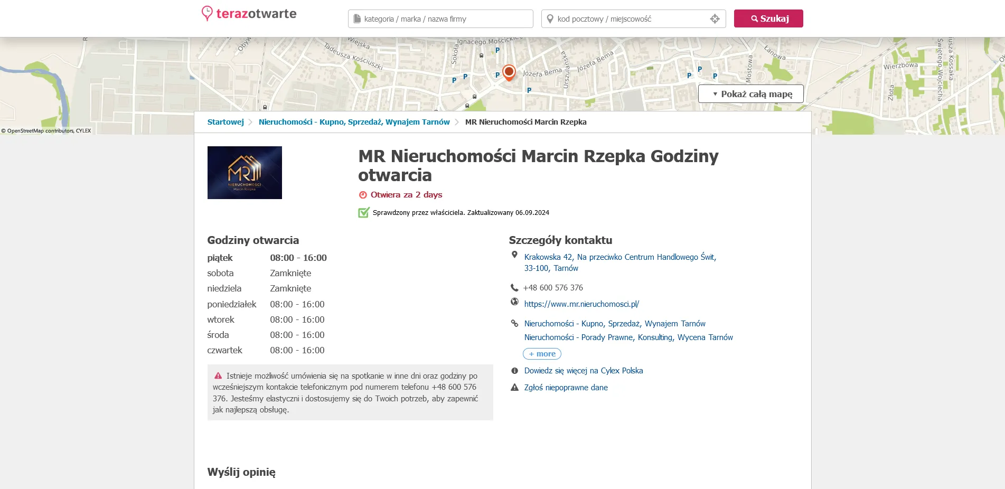Click the phone number +48 600 576 376

tap(553, 288)
